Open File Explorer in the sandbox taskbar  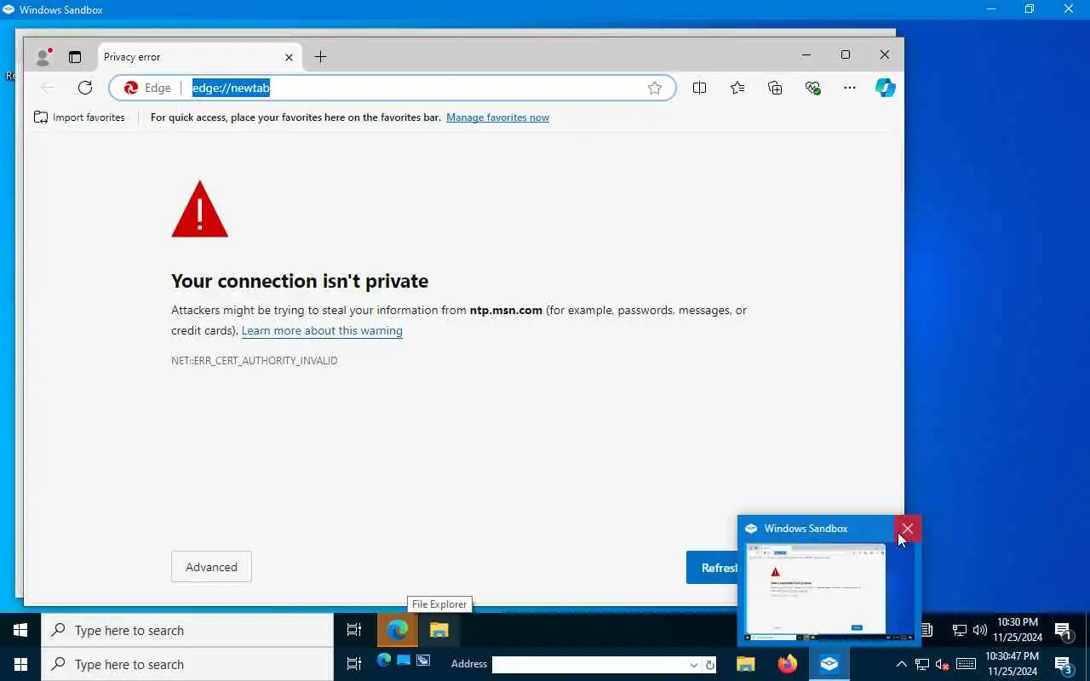click(x=439, y=630)
